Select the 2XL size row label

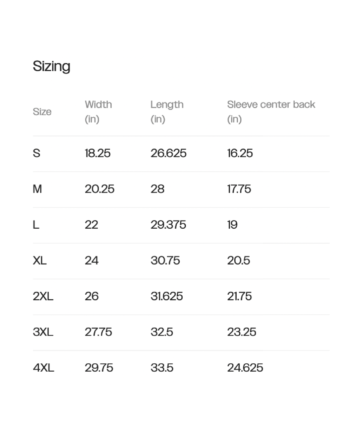[x=43, y=296]
